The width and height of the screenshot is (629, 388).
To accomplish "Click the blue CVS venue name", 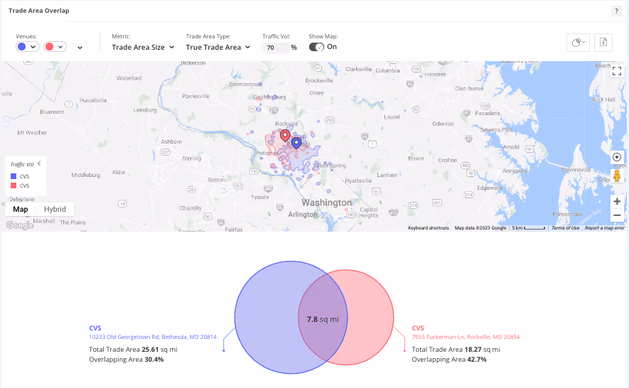I will tap(95, 328).
